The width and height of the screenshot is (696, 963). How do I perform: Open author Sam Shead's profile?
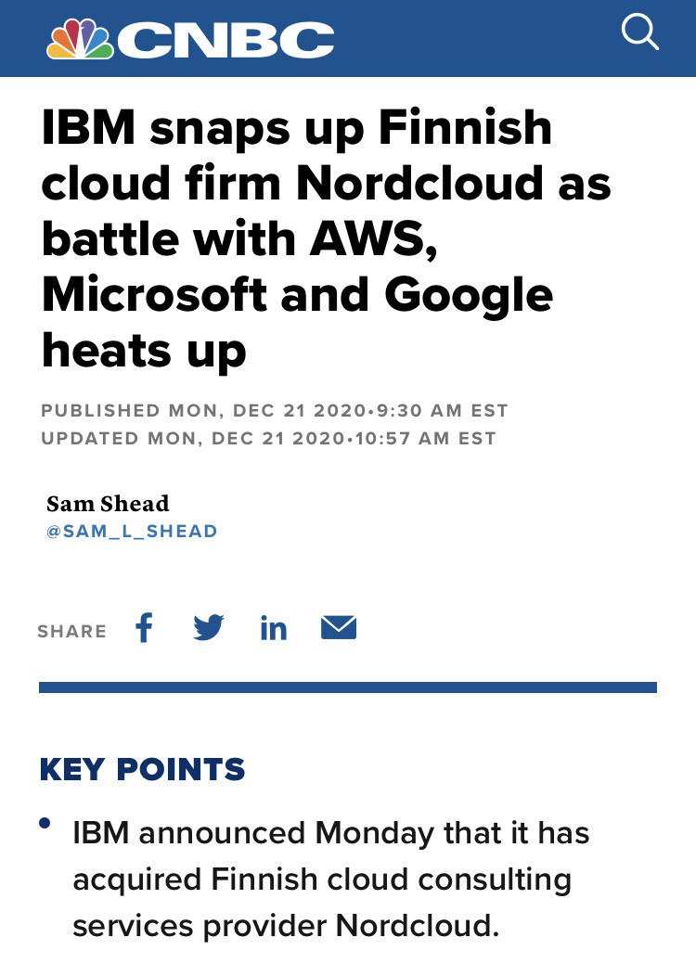[x=108, y=504]
